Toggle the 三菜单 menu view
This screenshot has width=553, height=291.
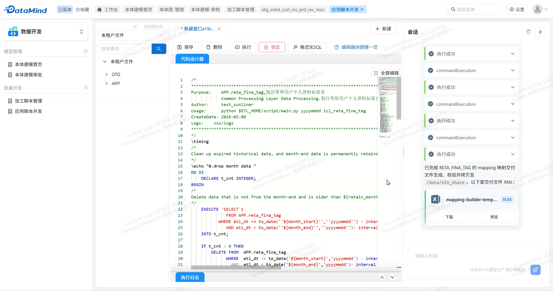[65, 9]
